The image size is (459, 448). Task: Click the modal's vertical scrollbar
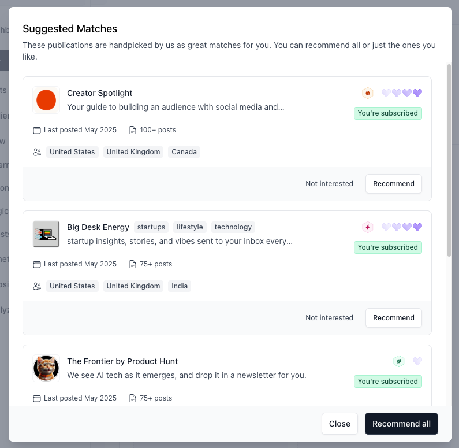click(449, 162)
